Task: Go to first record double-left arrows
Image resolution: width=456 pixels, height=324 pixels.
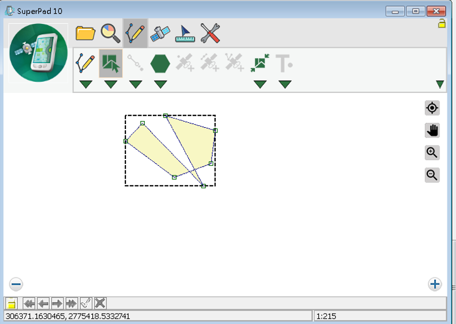Action: pyautogui.click(x=29, y=303)
